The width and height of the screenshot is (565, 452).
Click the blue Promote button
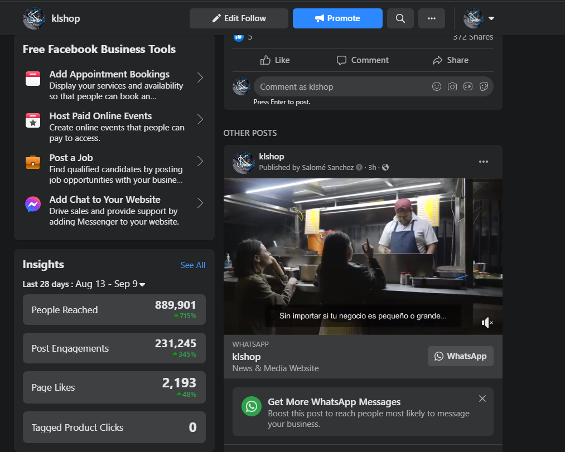tap(337, 18)
